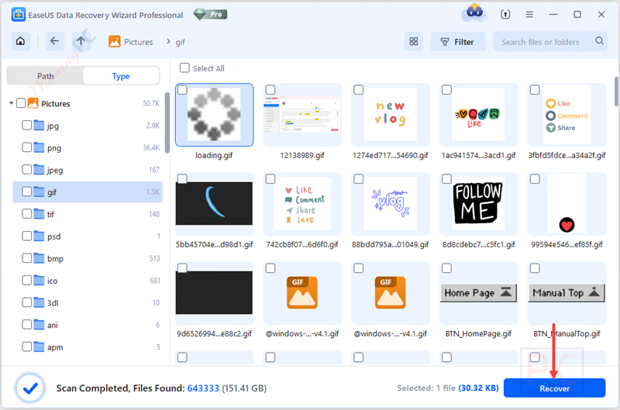Select the FOLLOW ME gif thumbnail
Image resolution: width=620 pixels, height=410 pixels.
click(478, 204)
